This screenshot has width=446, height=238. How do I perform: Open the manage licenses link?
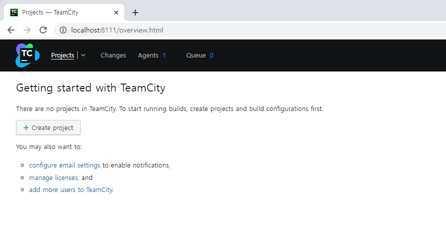[54, 178]
